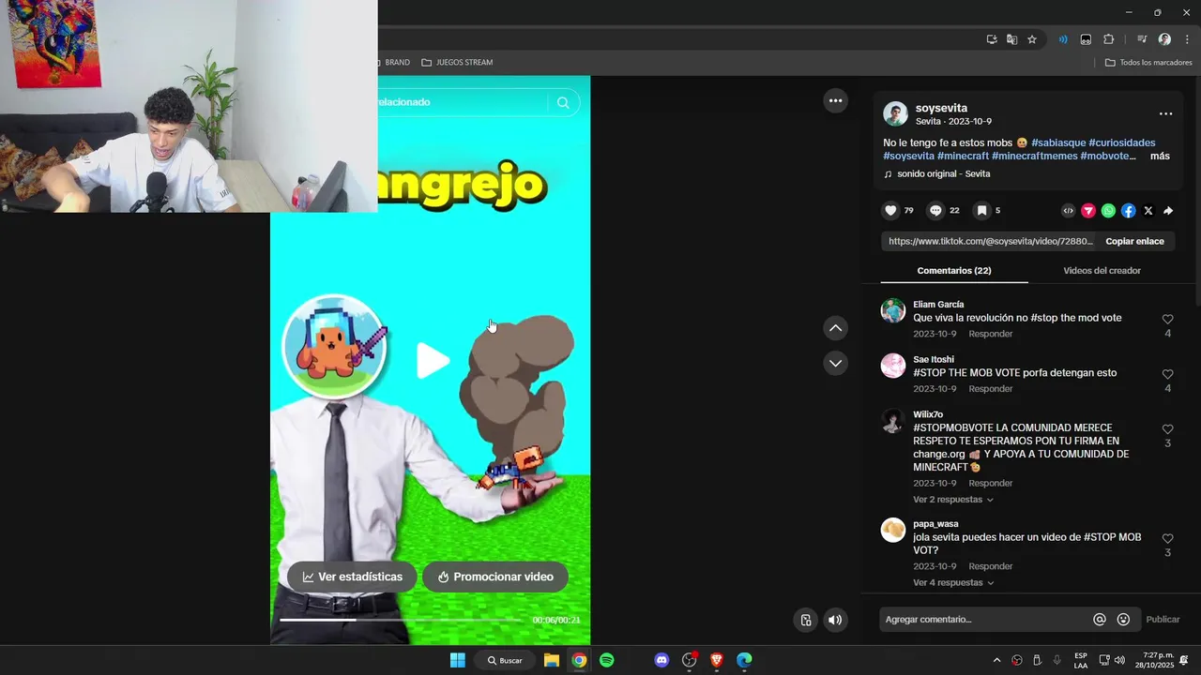Share the video on X

[1148, 211]
